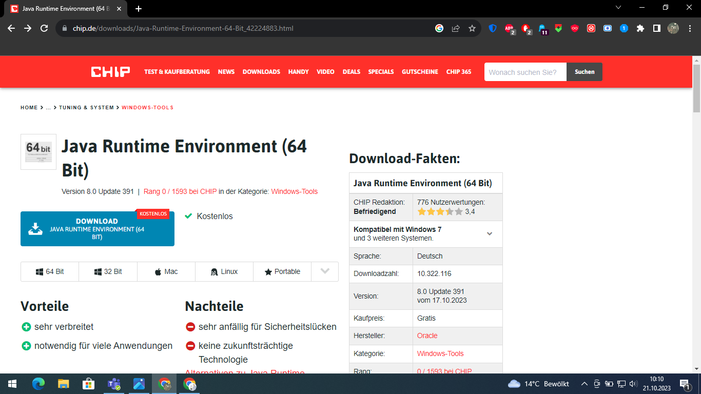Mute audio via the speaker icon in taskbar
The height and width of the screenshot is (394, 701).
coord(633,383)
